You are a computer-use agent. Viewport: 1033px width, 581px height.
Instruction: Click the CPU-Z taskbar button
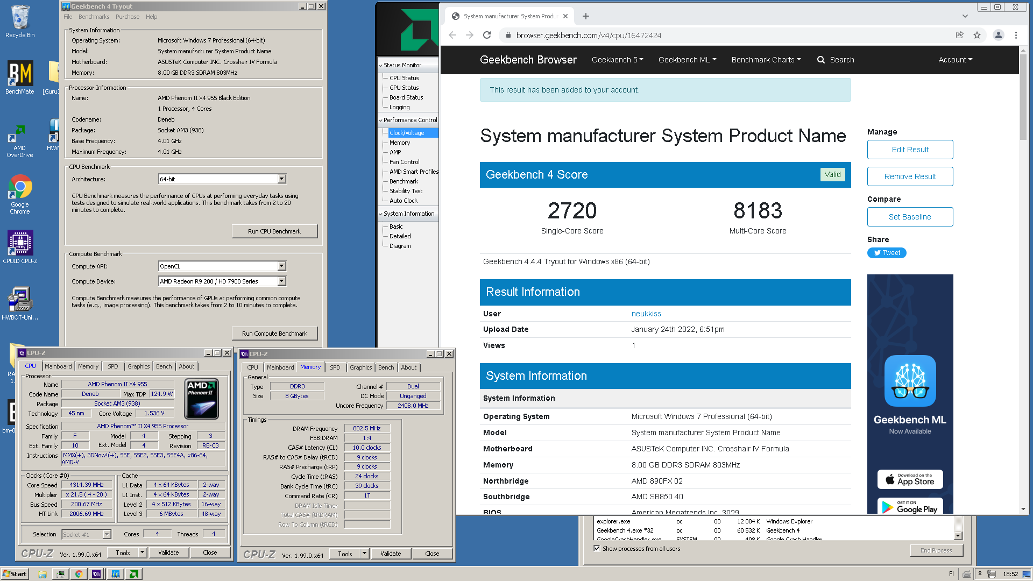click(97, 574)
